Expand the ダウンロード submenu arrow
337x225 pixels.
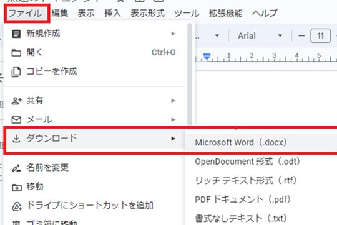click(173, 139)
